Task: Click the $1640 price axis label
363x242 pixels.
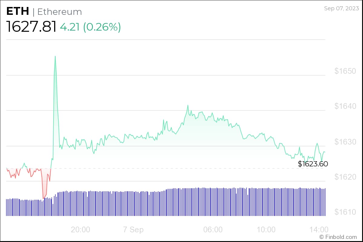Action: [345, 106]
